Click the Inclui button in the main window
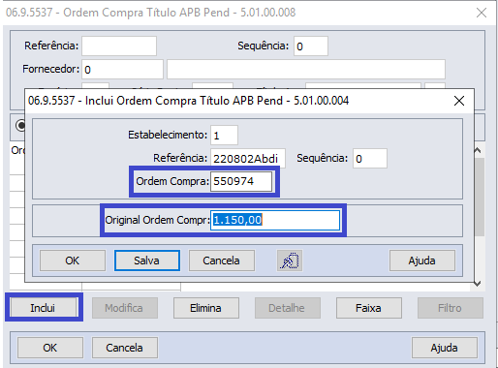 [44, 308]
